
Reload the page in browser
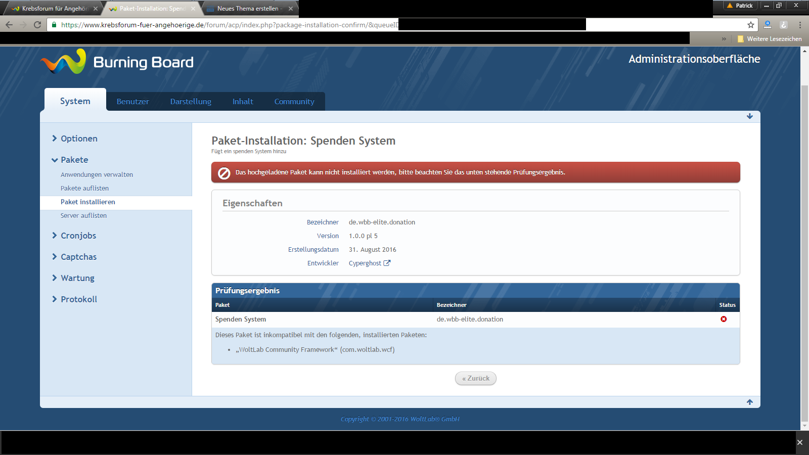pos(37,25)
